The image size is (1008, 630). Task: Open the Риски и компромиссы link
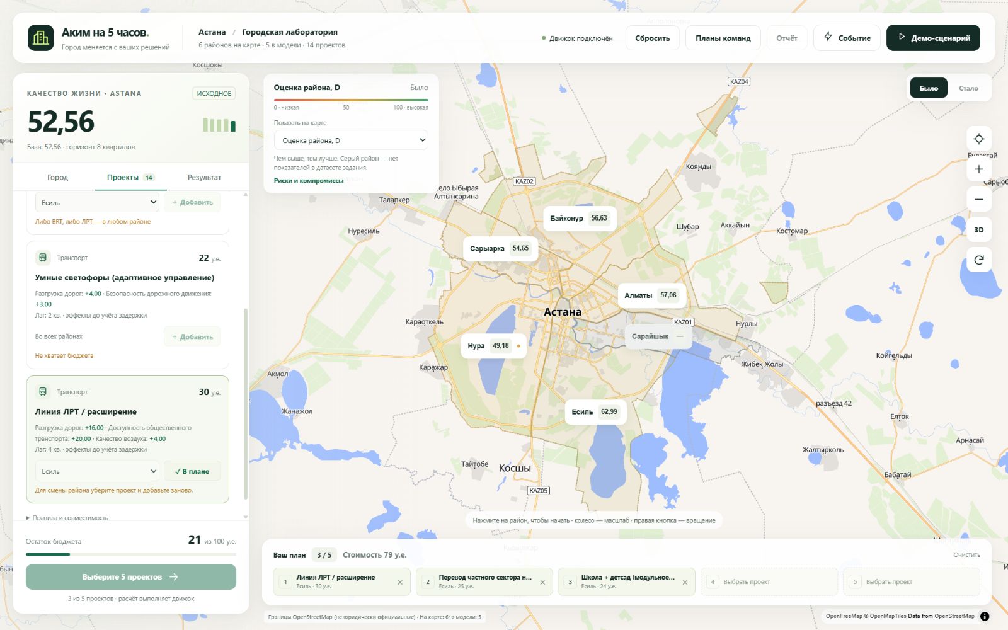(309, 181)
